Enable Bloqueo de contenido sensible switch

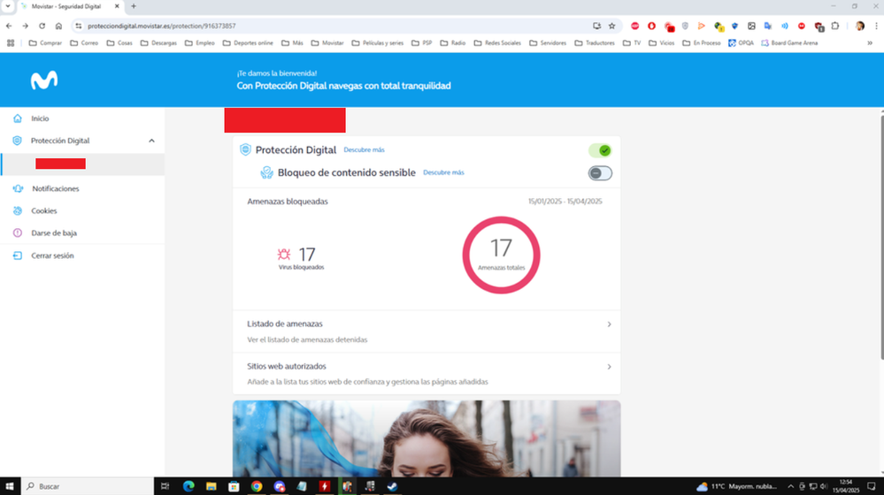pos(600,173)
